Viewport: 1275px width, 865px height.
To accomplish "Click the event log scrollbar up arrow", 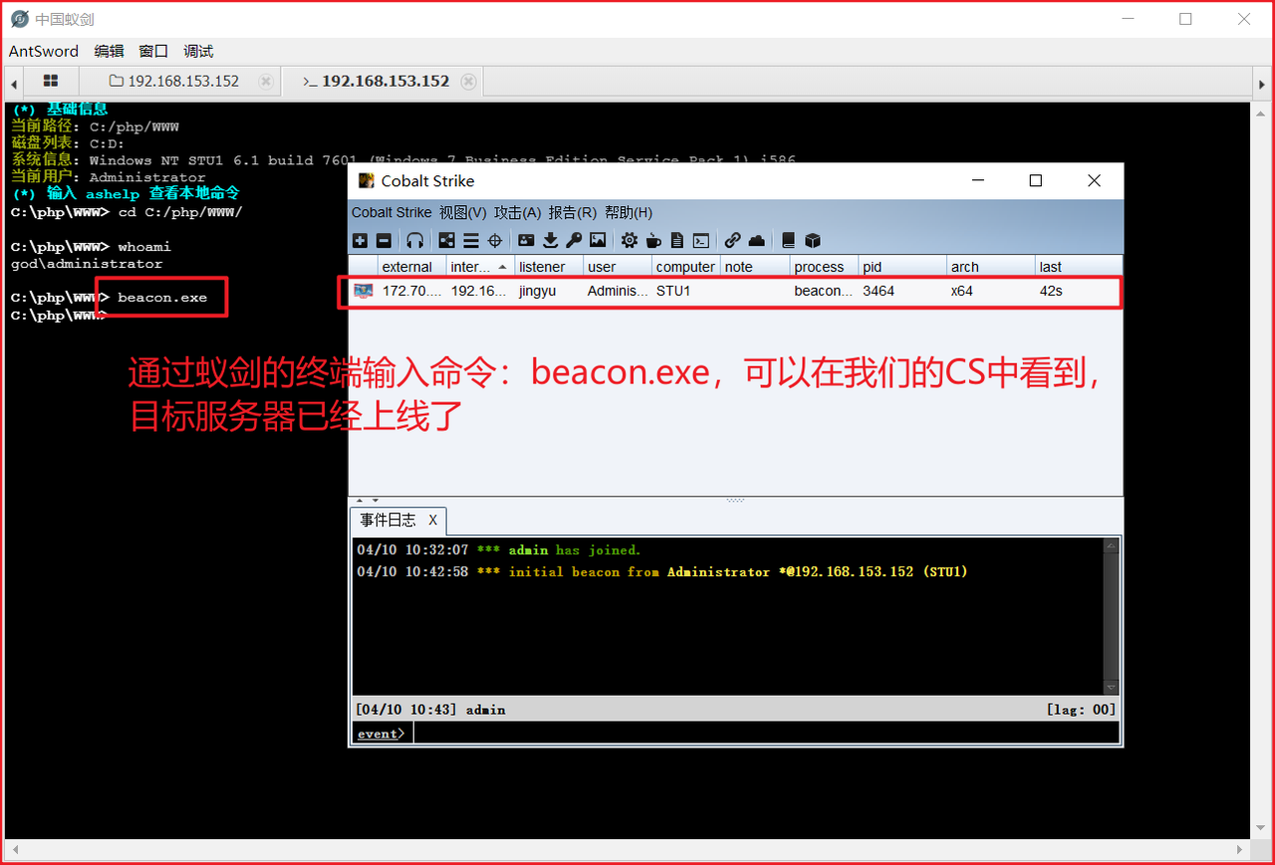I will [1112, 545].
